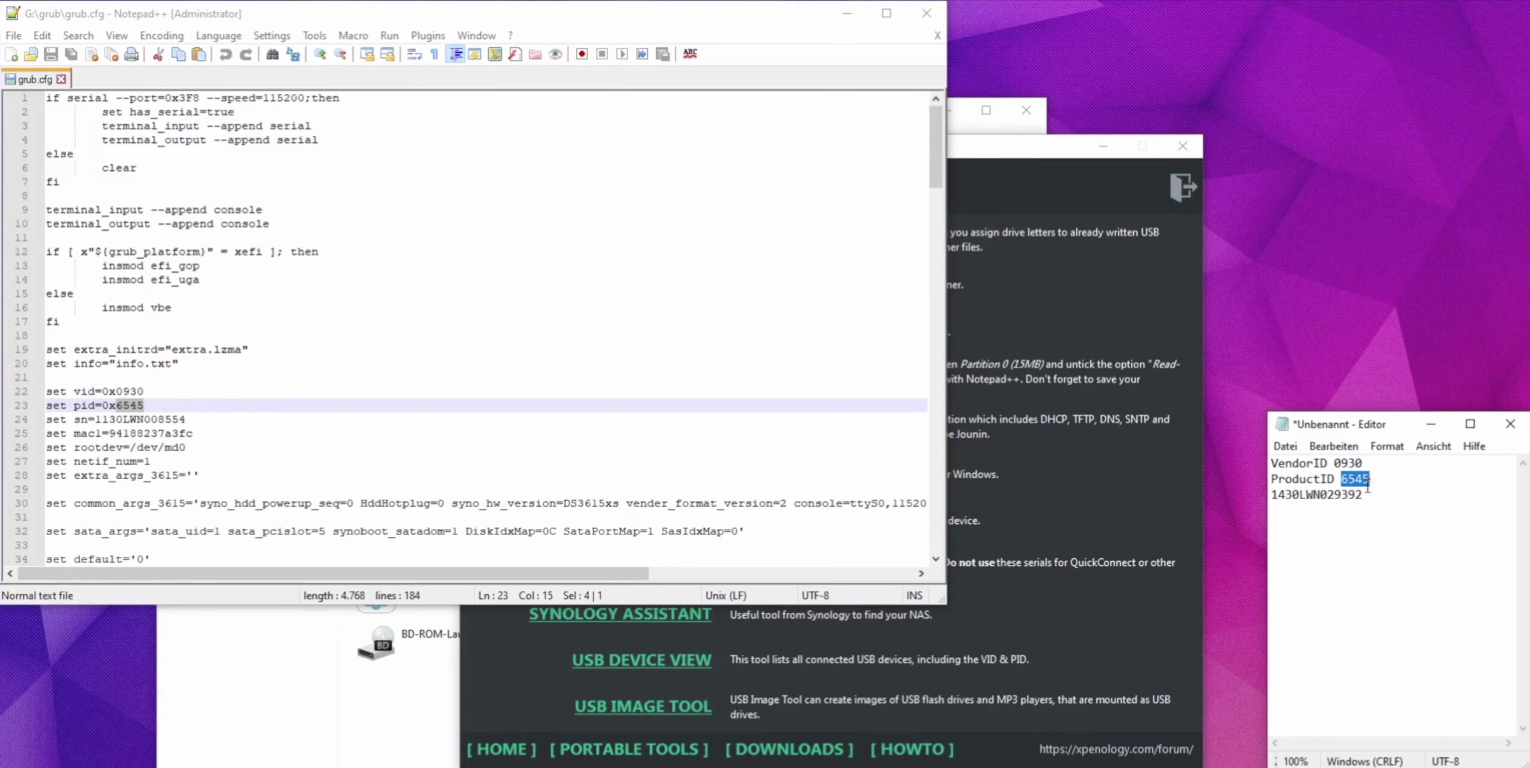Click the Open file toolbar icon
Screen dimensions: 1530x768
coord(31,54)
